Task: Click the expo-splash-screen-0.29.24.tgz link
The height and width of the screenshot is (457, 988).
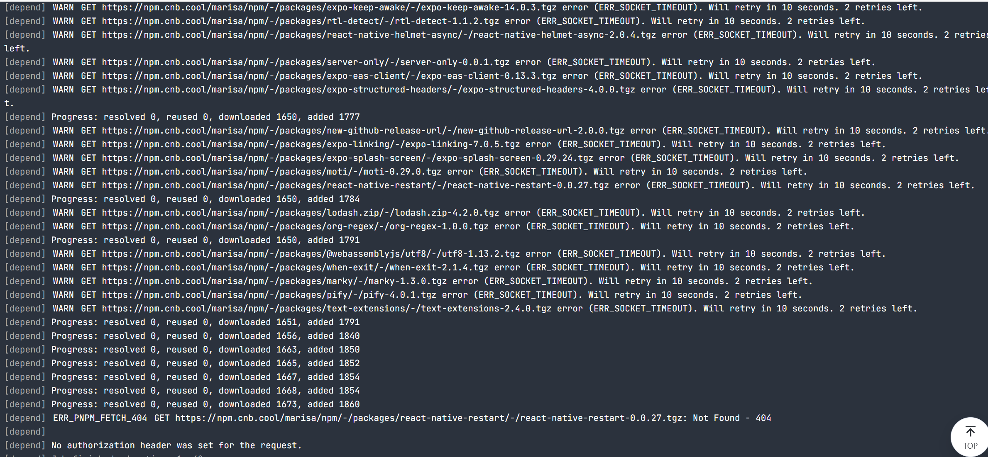Action: pos(347,158)
